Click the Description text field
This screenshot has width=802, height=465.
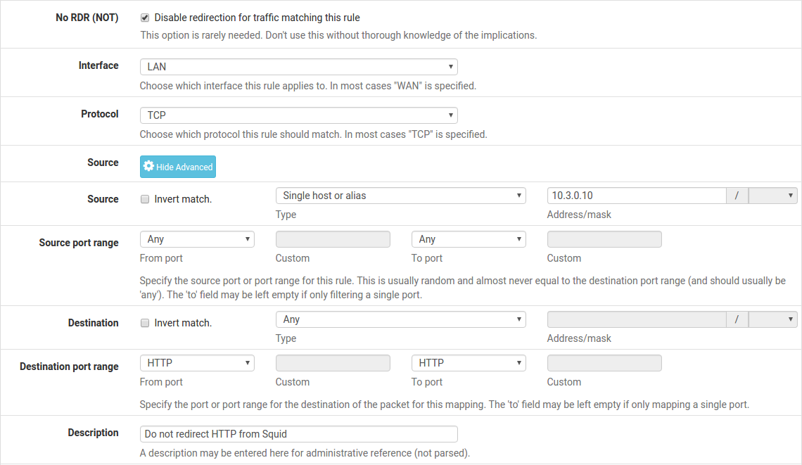point(298,434)
